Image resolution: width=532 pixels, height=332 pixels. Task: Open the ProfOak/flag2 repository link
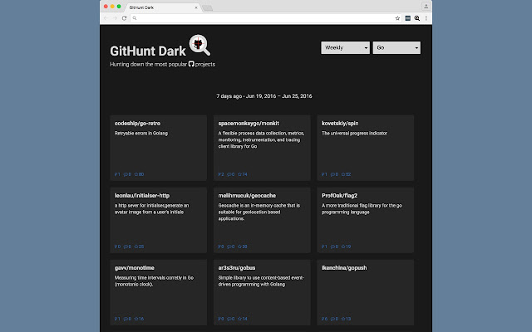[x=339, y=196]
